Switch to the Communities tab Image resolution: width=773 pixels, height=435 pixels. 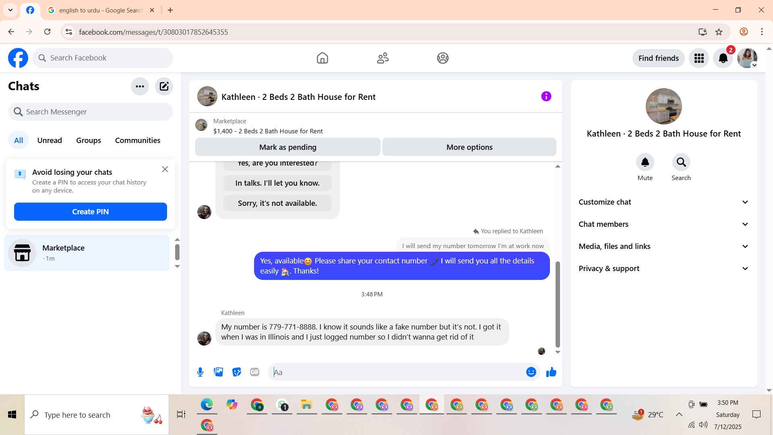point(138,140)
